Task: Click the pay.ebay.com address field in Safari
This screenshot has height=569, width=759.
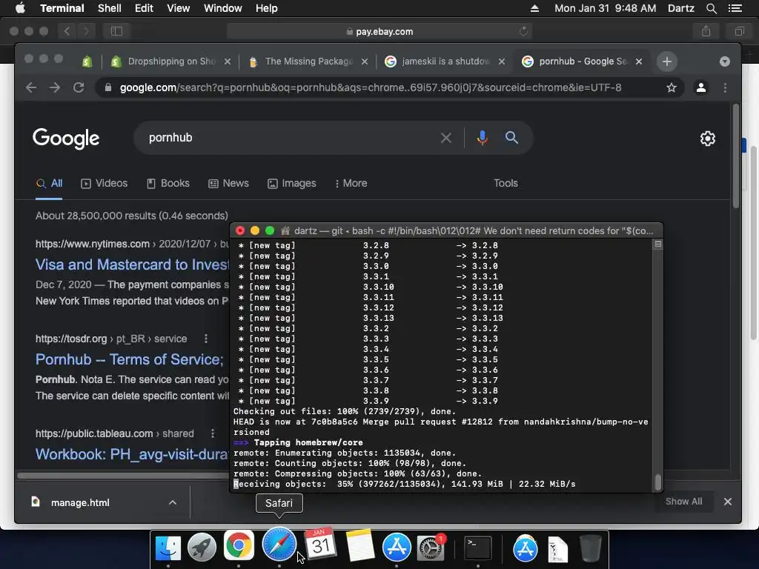Action: pyautogui.click(x=379, y=31)
